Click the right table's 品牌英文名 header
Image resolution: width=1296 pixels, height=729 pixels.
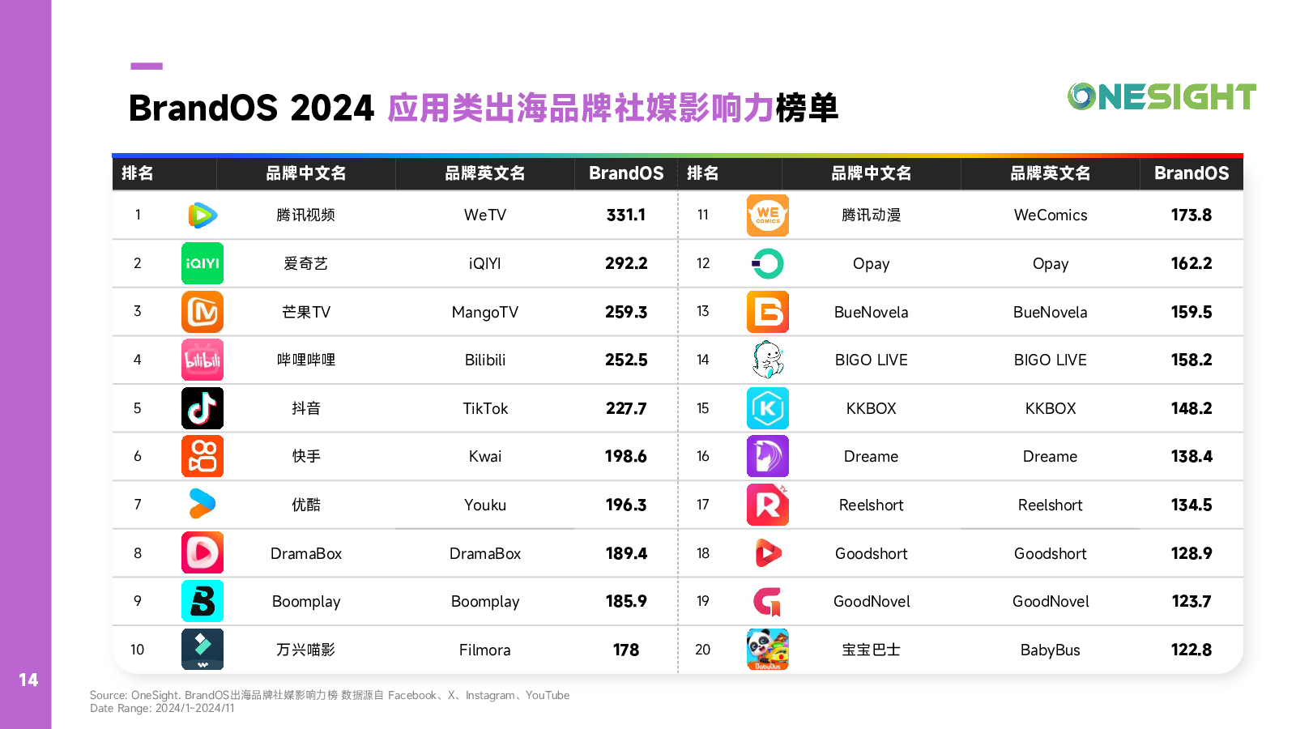pos(1051,173)
